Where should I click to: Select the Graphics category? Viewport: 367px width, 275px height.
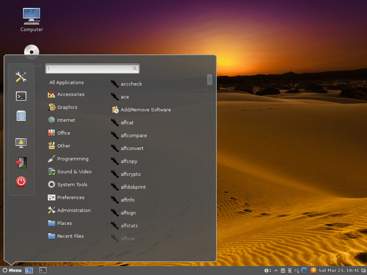coord(67,107)
